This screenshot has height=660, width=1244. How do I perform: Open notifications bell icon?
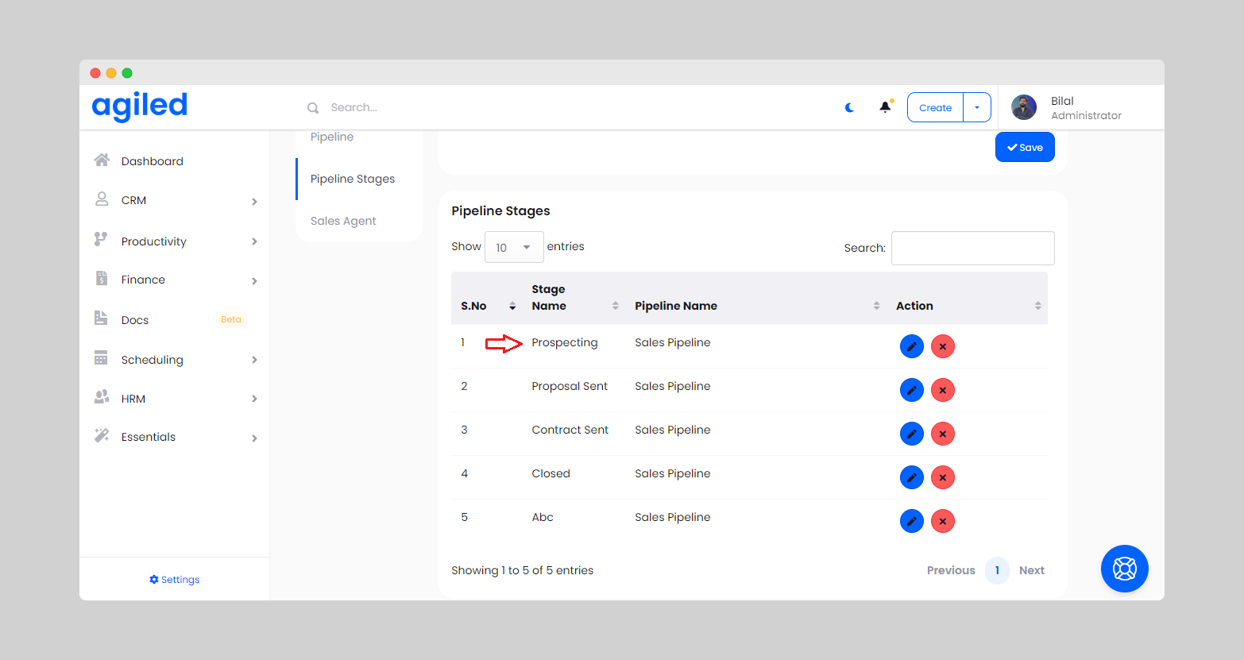pyautogui.click(x=885, y=107)
